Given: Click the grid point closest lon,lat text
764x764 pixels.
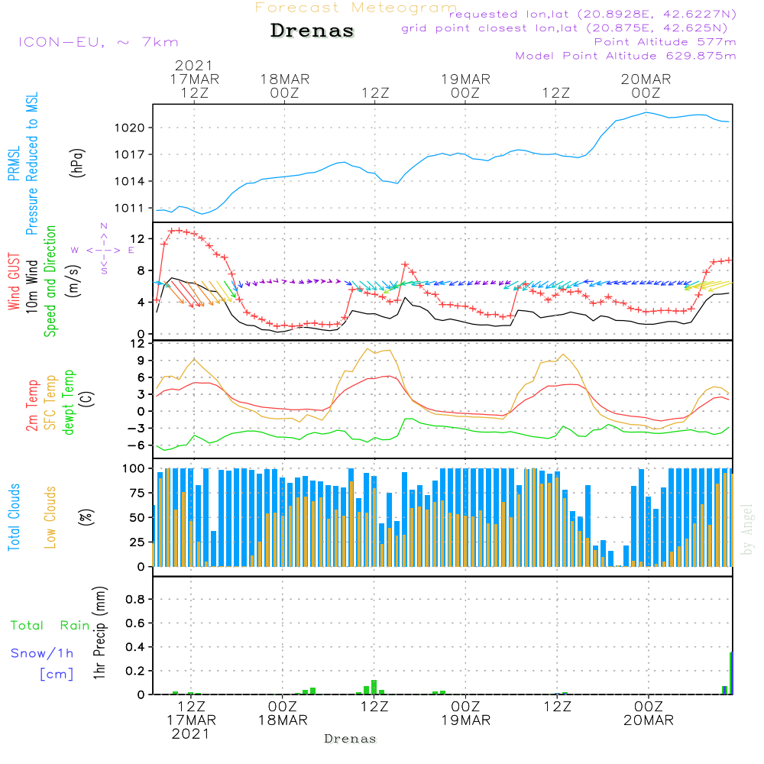Looking at the screenshot, I should click(x=569, y=28).
